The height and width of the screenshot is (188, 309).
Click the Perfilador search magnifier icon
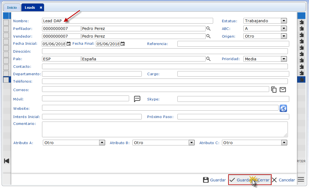click(208, 29)
